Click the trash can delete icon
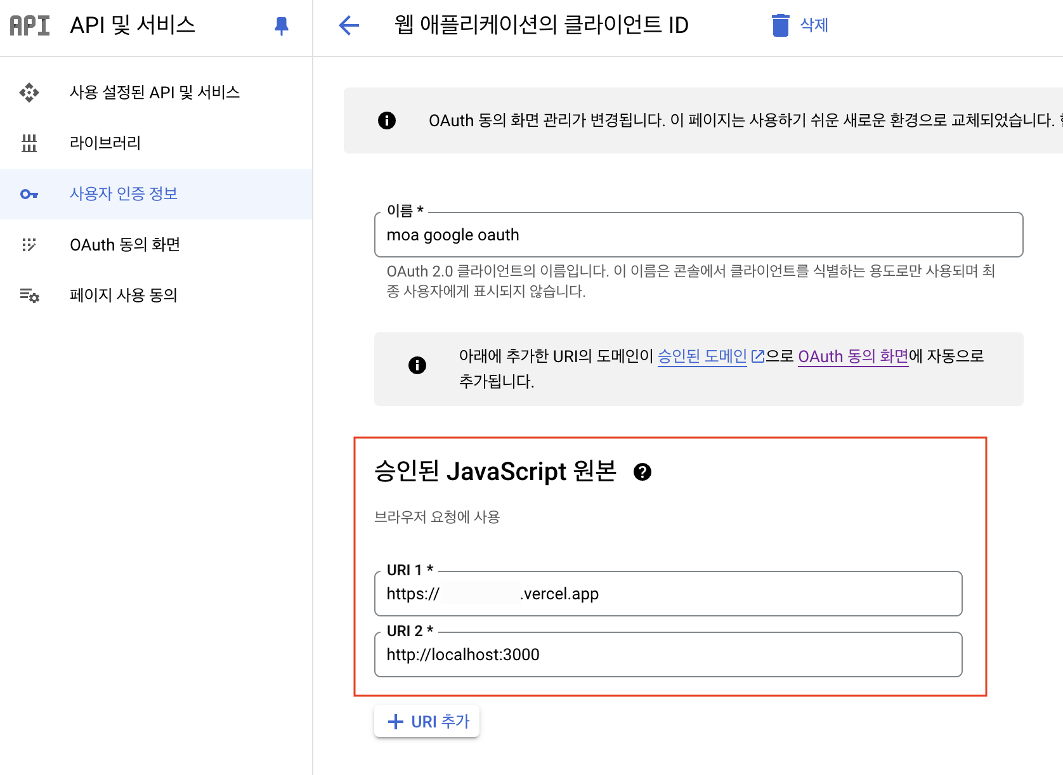 (781, 25)
